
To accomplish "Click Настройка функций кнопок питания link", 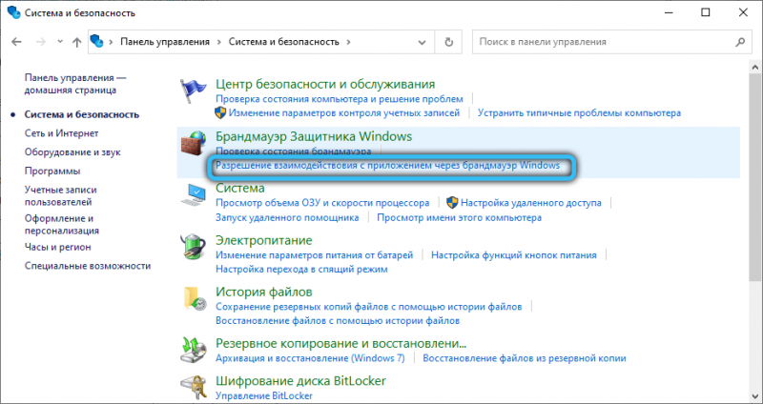I will coord(514,254).
